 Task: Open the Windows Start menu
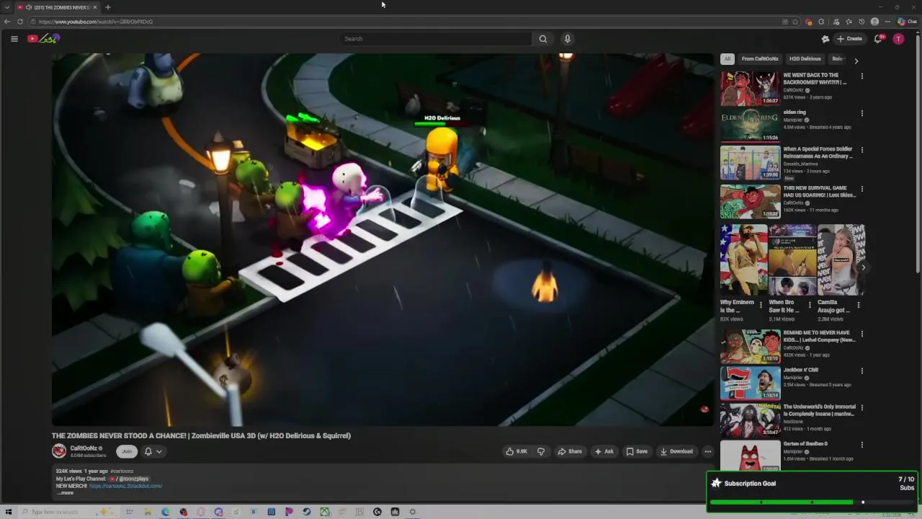click(9, 512)
